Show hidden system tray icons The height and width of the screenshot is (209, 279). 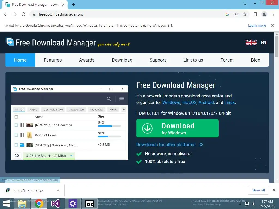[x=240, y=204]
